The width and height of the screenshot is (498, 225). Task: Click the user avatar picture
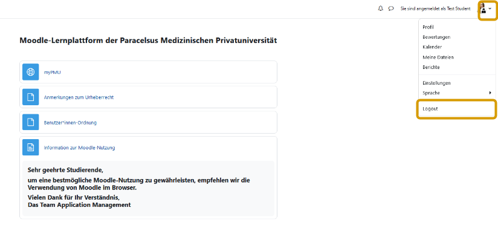483,8
